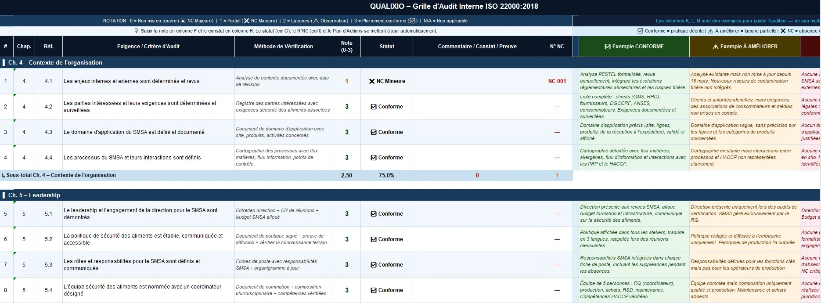Click the empty comment cell for requirement 4.1
This screenshot has width=821, height=303.
click(x=477, y=81)
